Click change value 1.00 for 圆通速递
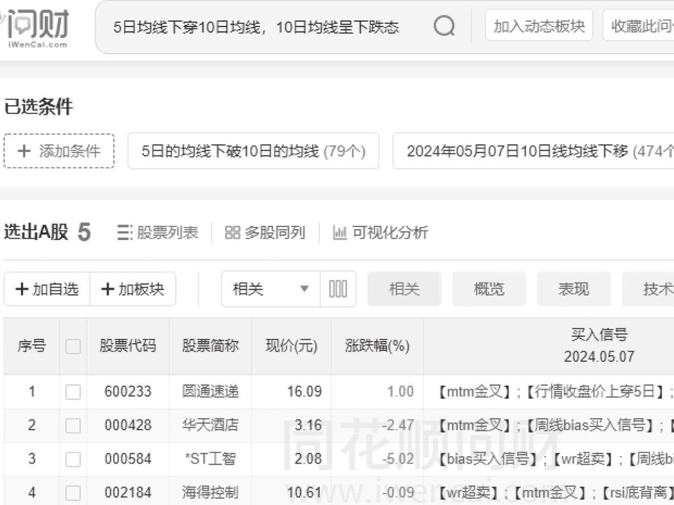Image resolution: width=674 pixels, height=505 pixels. pos(400,392)
